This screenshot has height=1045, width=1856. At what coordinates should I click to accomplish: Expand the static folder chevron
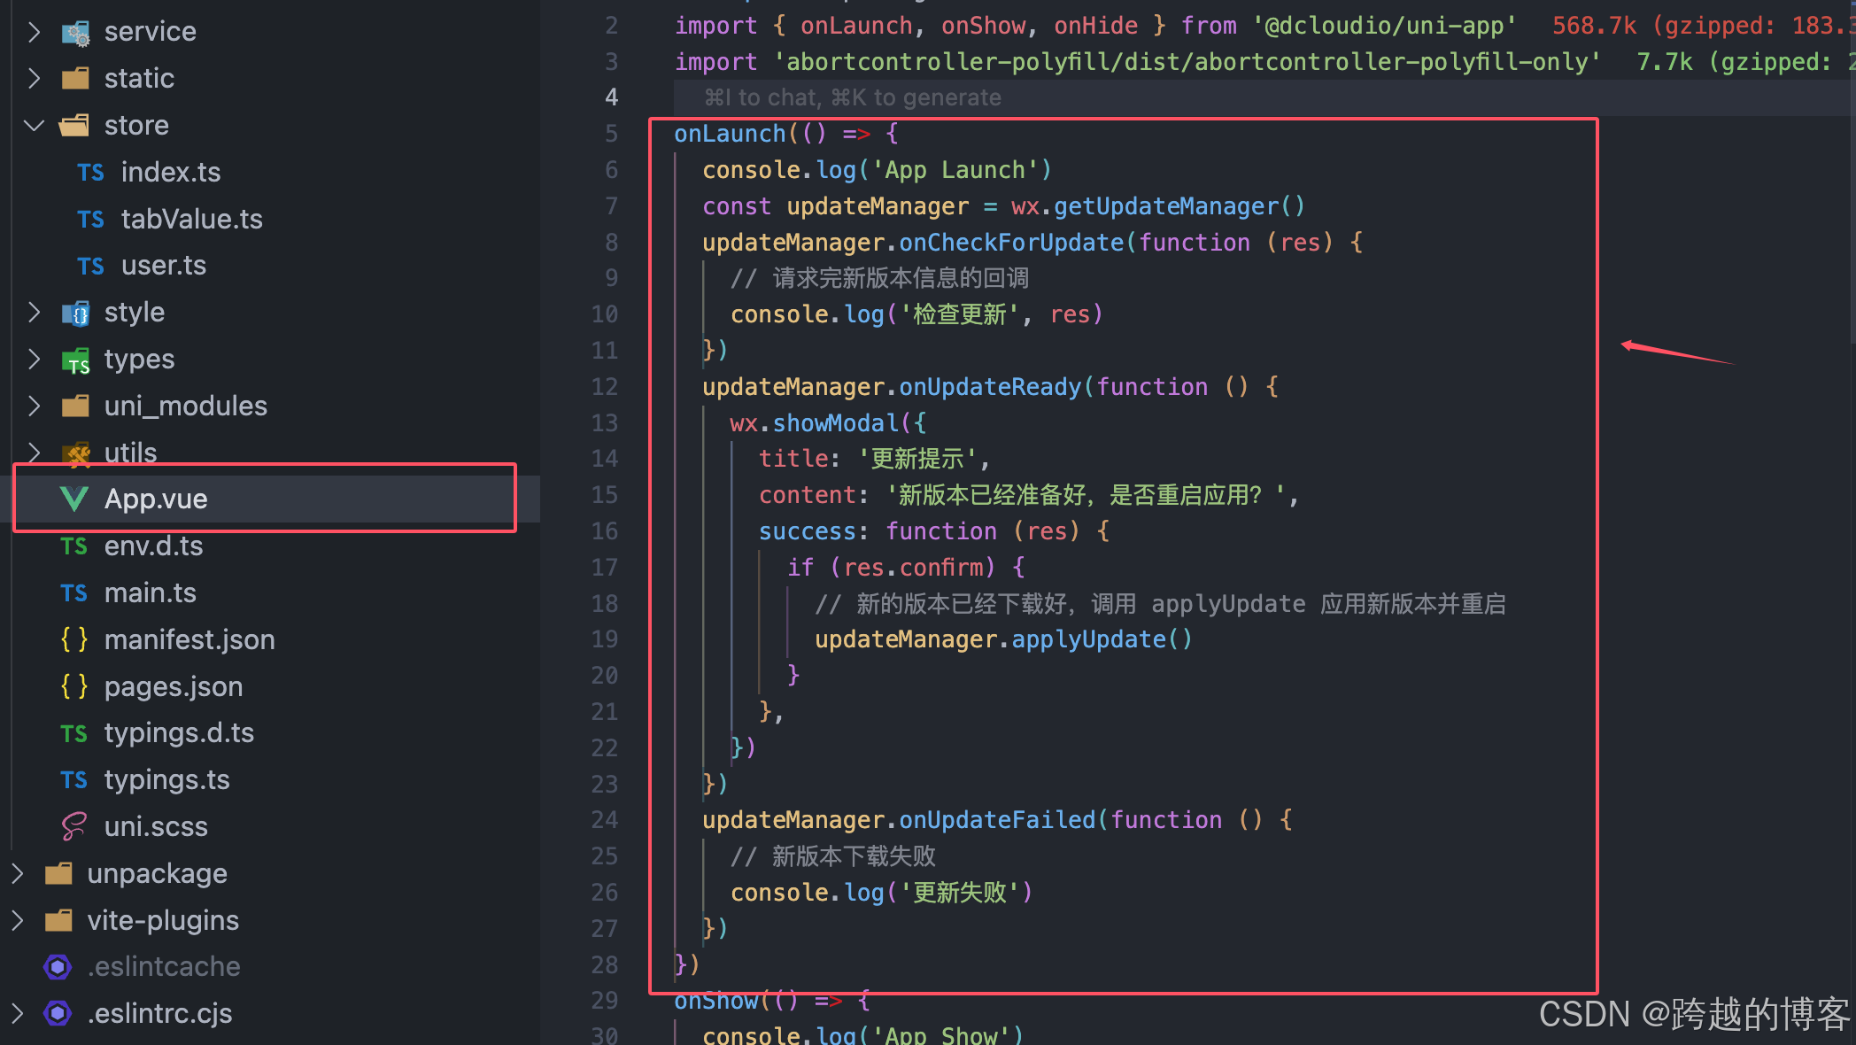tap(34, 79)
